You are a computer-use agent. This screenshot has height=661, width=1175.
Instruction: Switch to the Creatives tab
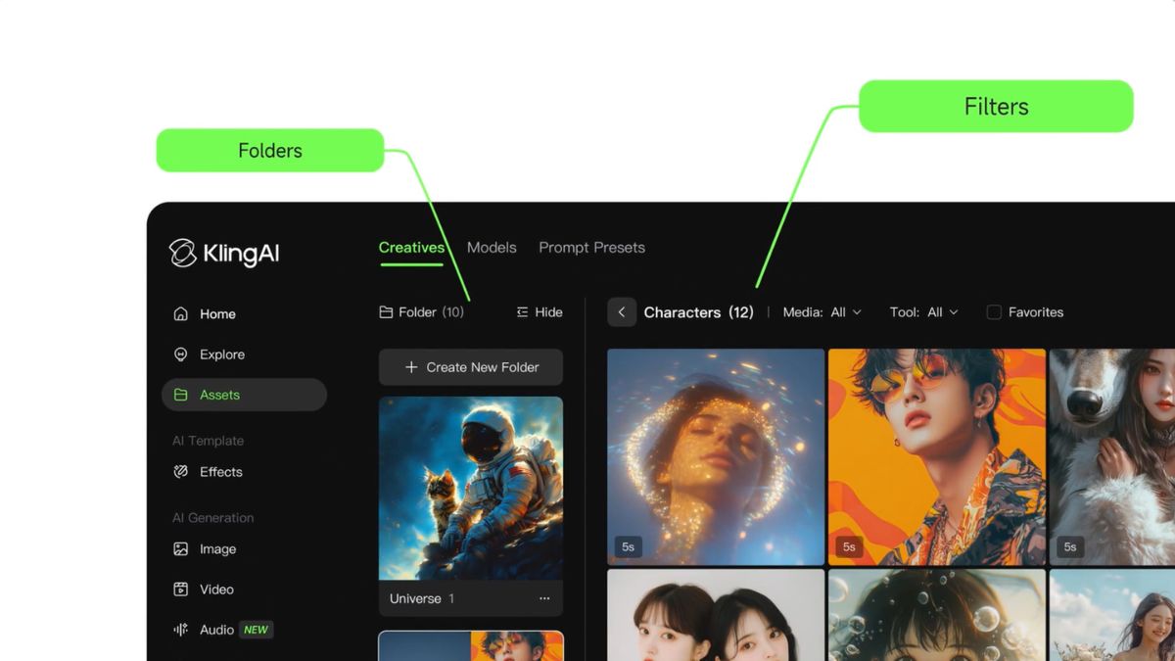coord(411,248)
